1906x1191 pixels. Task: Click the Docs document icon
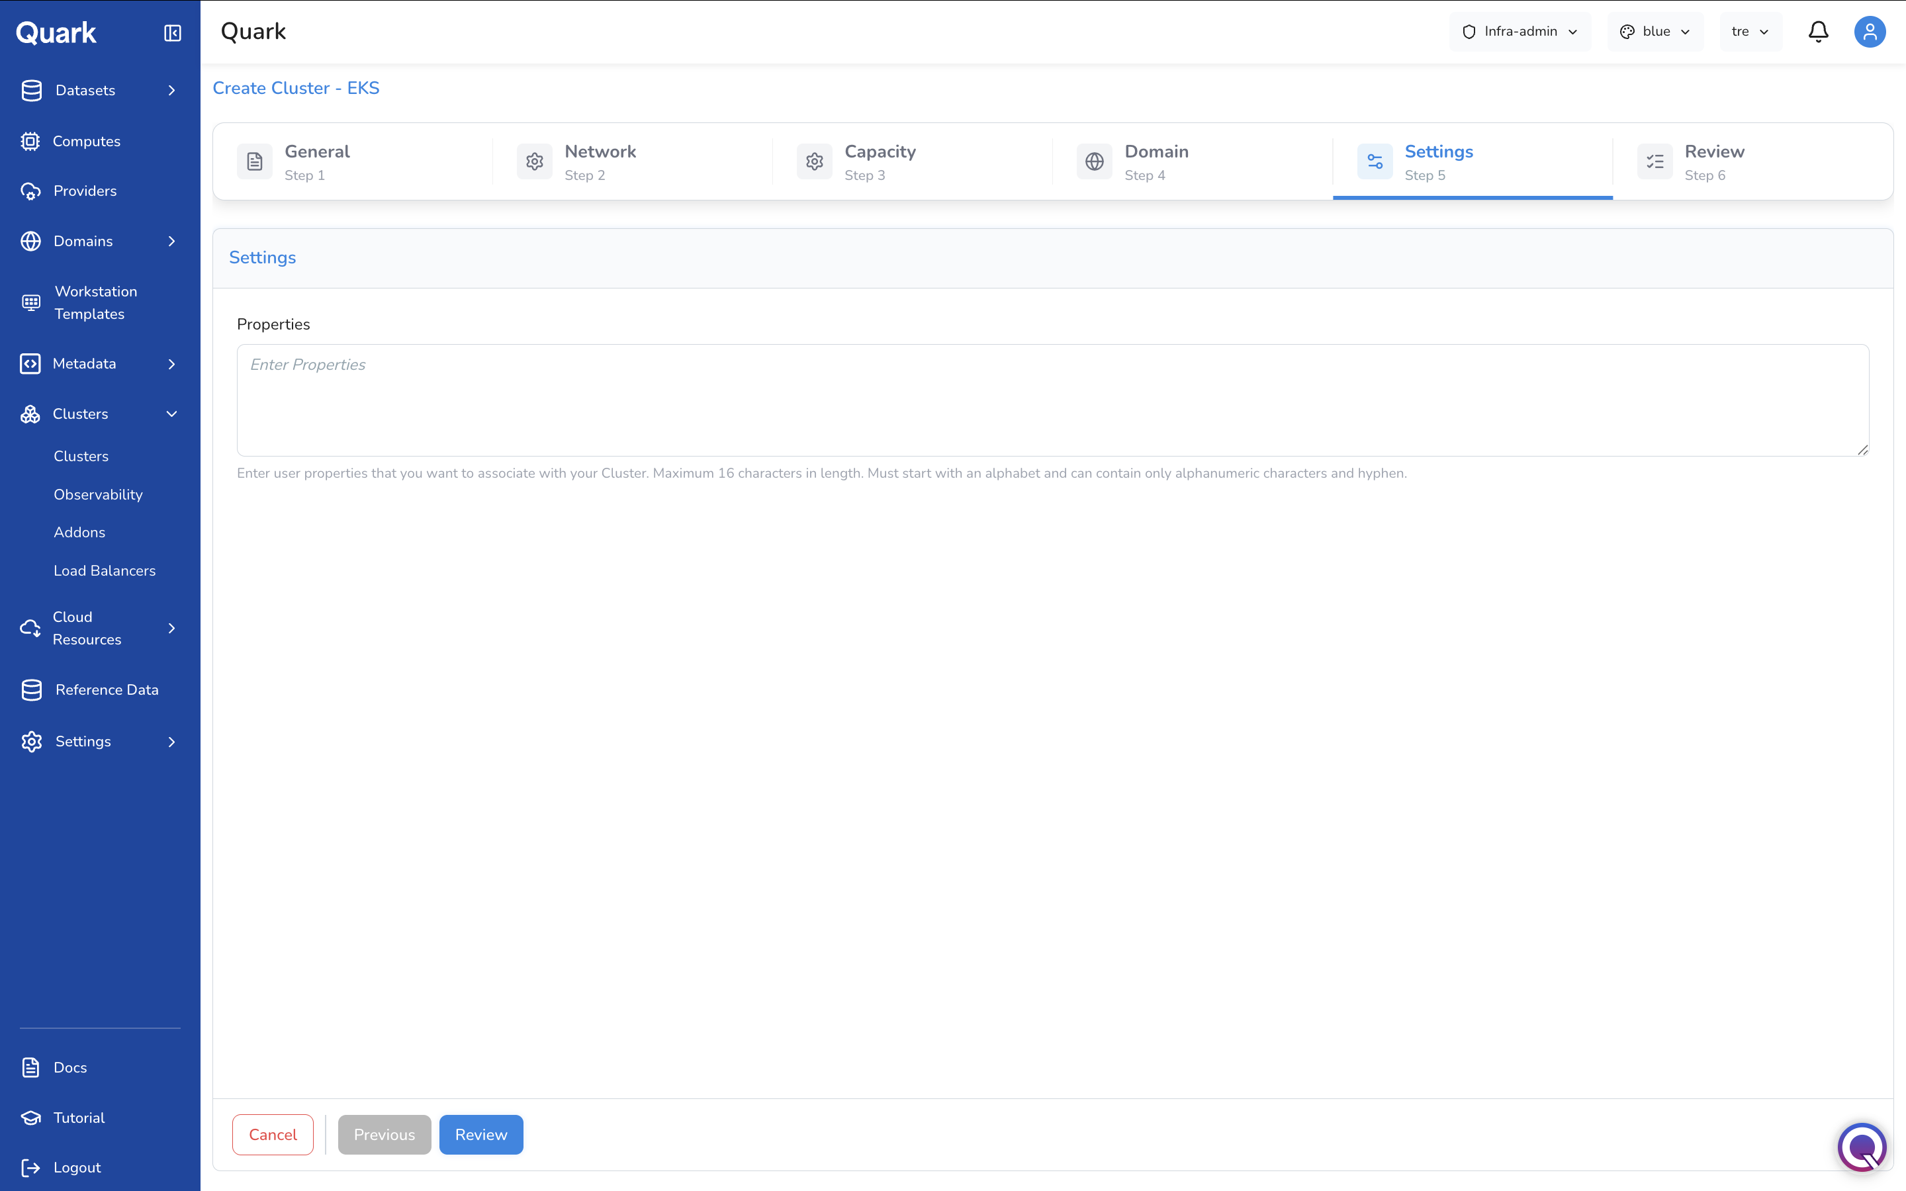click(30, 1067)
